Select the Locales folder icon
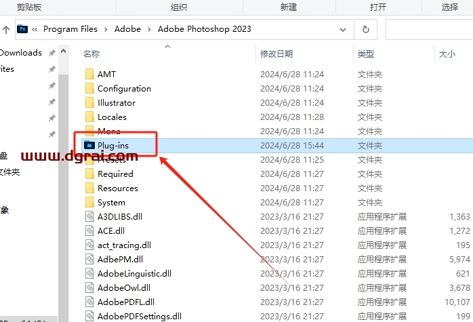The width and height of the screenshot is (473, 322). [89, 117]
